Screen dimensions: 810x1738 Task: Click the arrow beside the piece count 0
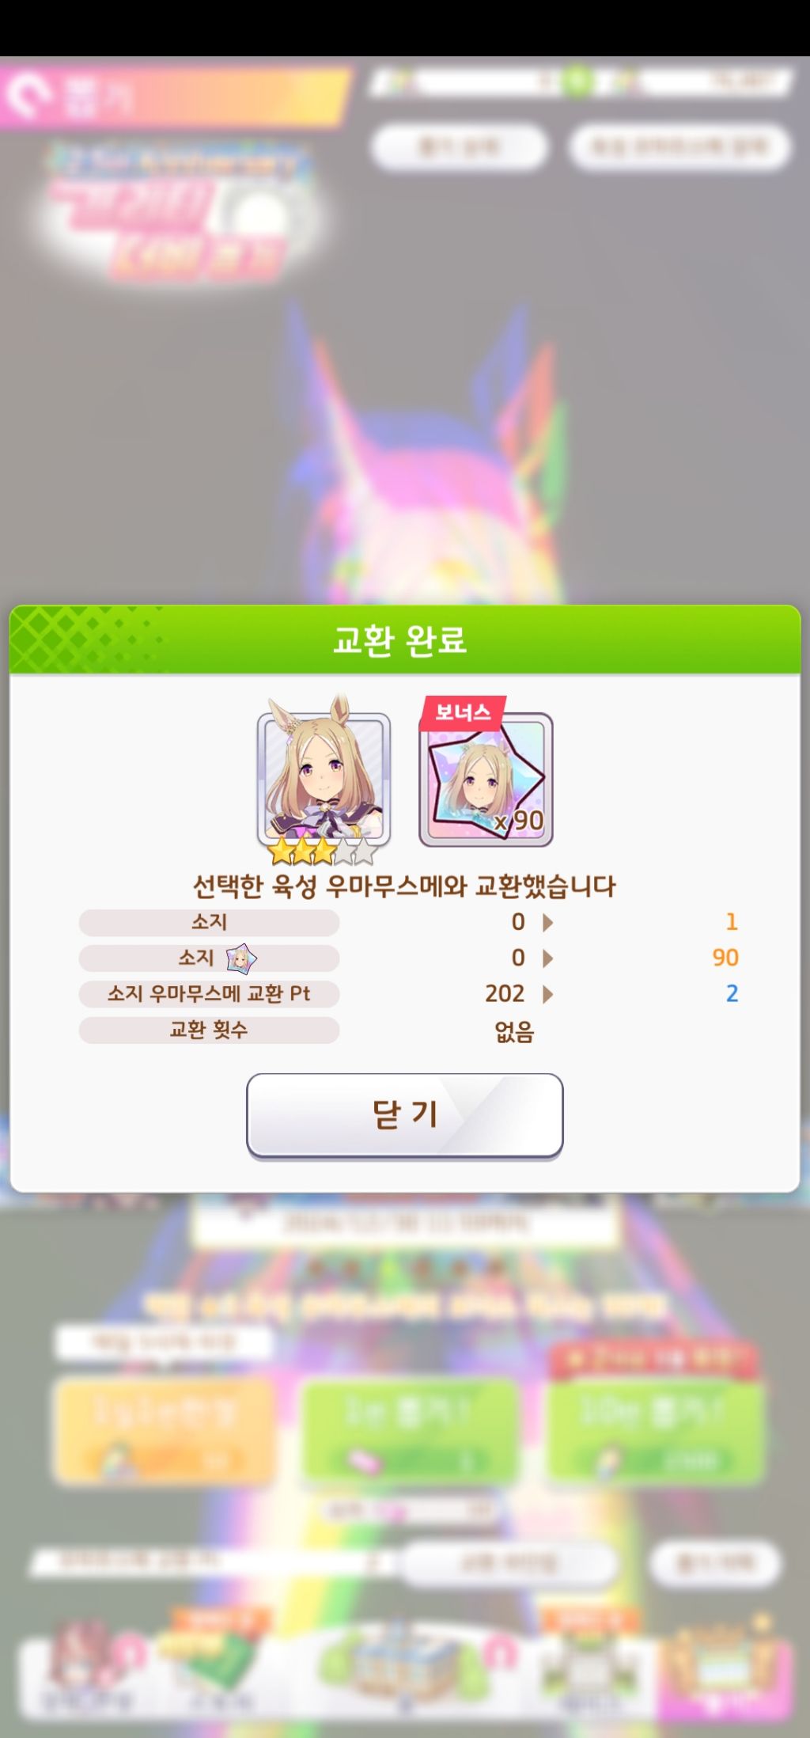[x=547, y=958]
